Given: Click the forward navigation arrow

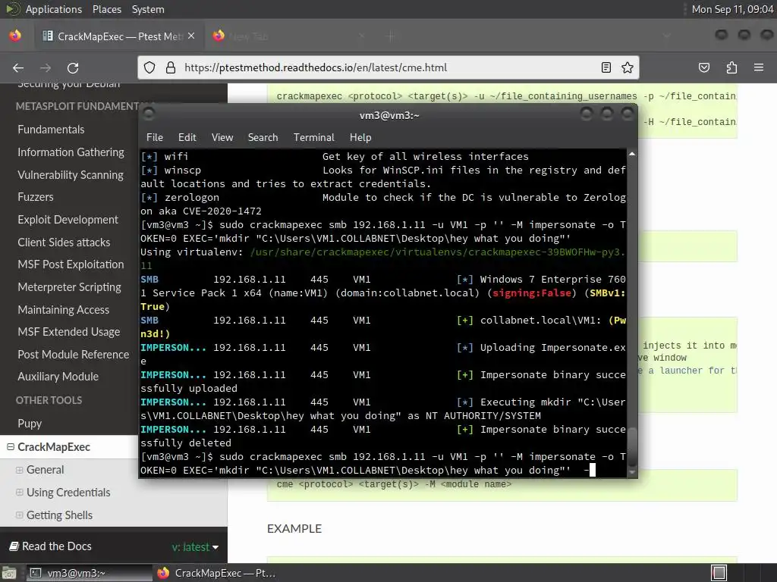Looking at the screenshot, I should coord(46,67).
